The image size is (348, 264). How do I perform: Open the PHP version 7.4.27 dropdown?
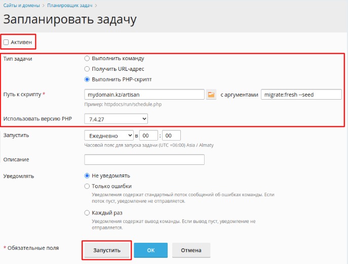116,119
